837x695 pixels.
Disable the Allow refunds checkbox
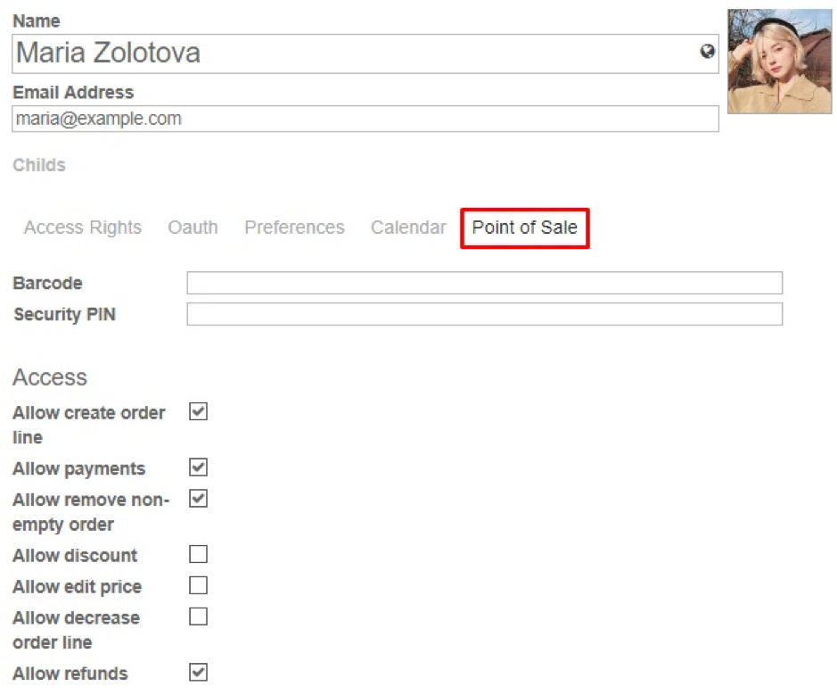(x=198, y=672)
